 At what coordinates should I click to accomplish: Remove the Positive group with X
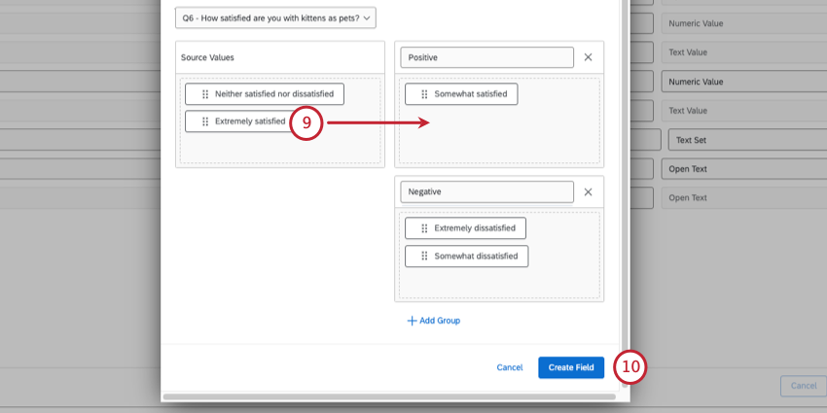pyautogui.click(x=588, y=57)
